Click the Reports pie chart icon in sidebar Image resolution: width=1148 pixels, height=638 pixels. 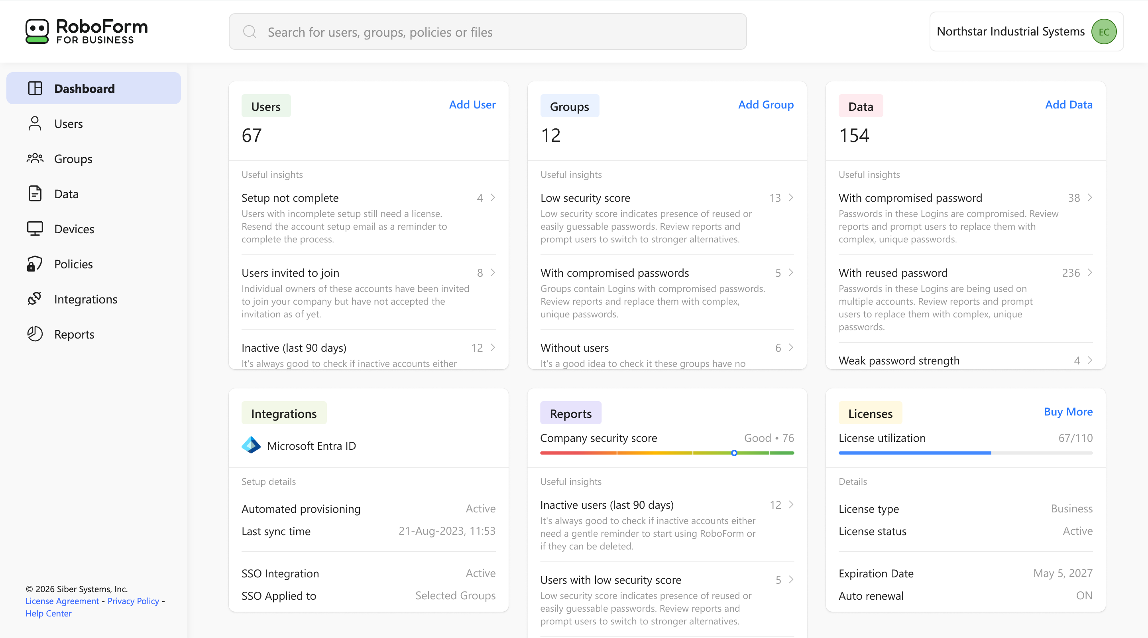[x=35, y=334]
